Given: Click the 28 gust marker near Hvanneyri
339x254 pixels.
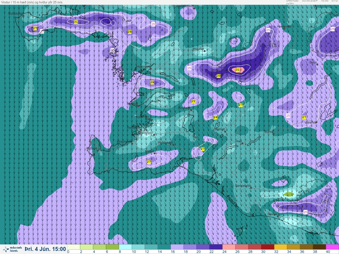Looking at the screenshot, I should (x=152, y=82).
